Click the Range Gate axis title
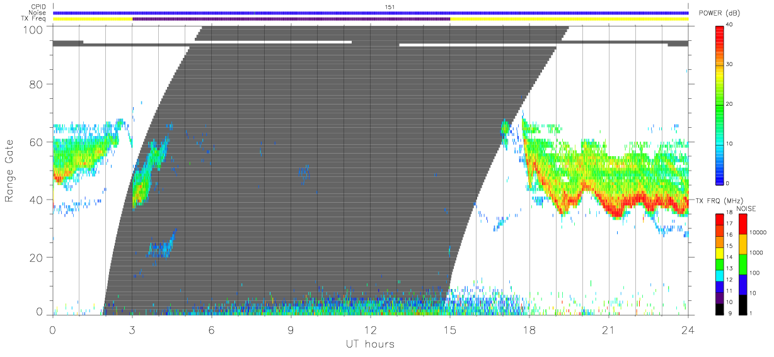 pos(10,171)
